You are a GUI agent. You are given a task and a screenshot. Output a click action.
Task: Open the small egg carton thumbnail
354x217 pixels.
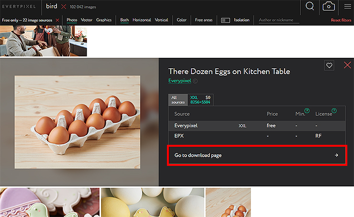point(228,202)
